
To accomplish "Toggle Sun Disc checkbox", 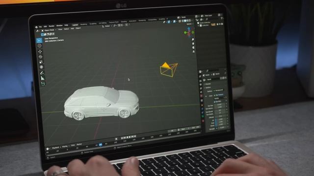I will (215, 102).
